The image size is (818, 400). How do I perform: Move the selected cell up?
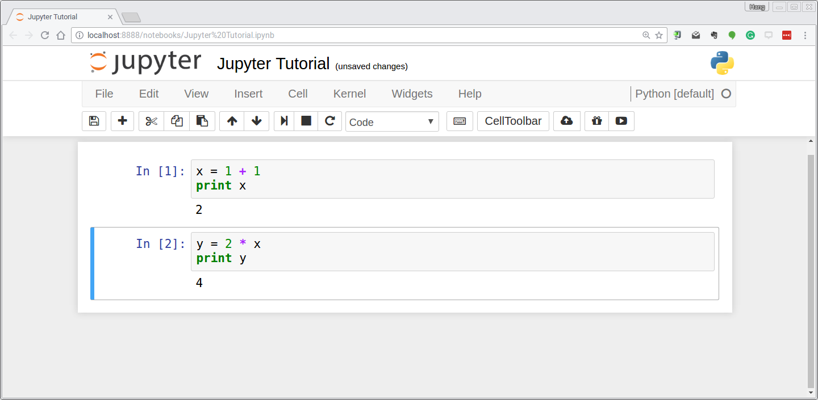[231, 121]
